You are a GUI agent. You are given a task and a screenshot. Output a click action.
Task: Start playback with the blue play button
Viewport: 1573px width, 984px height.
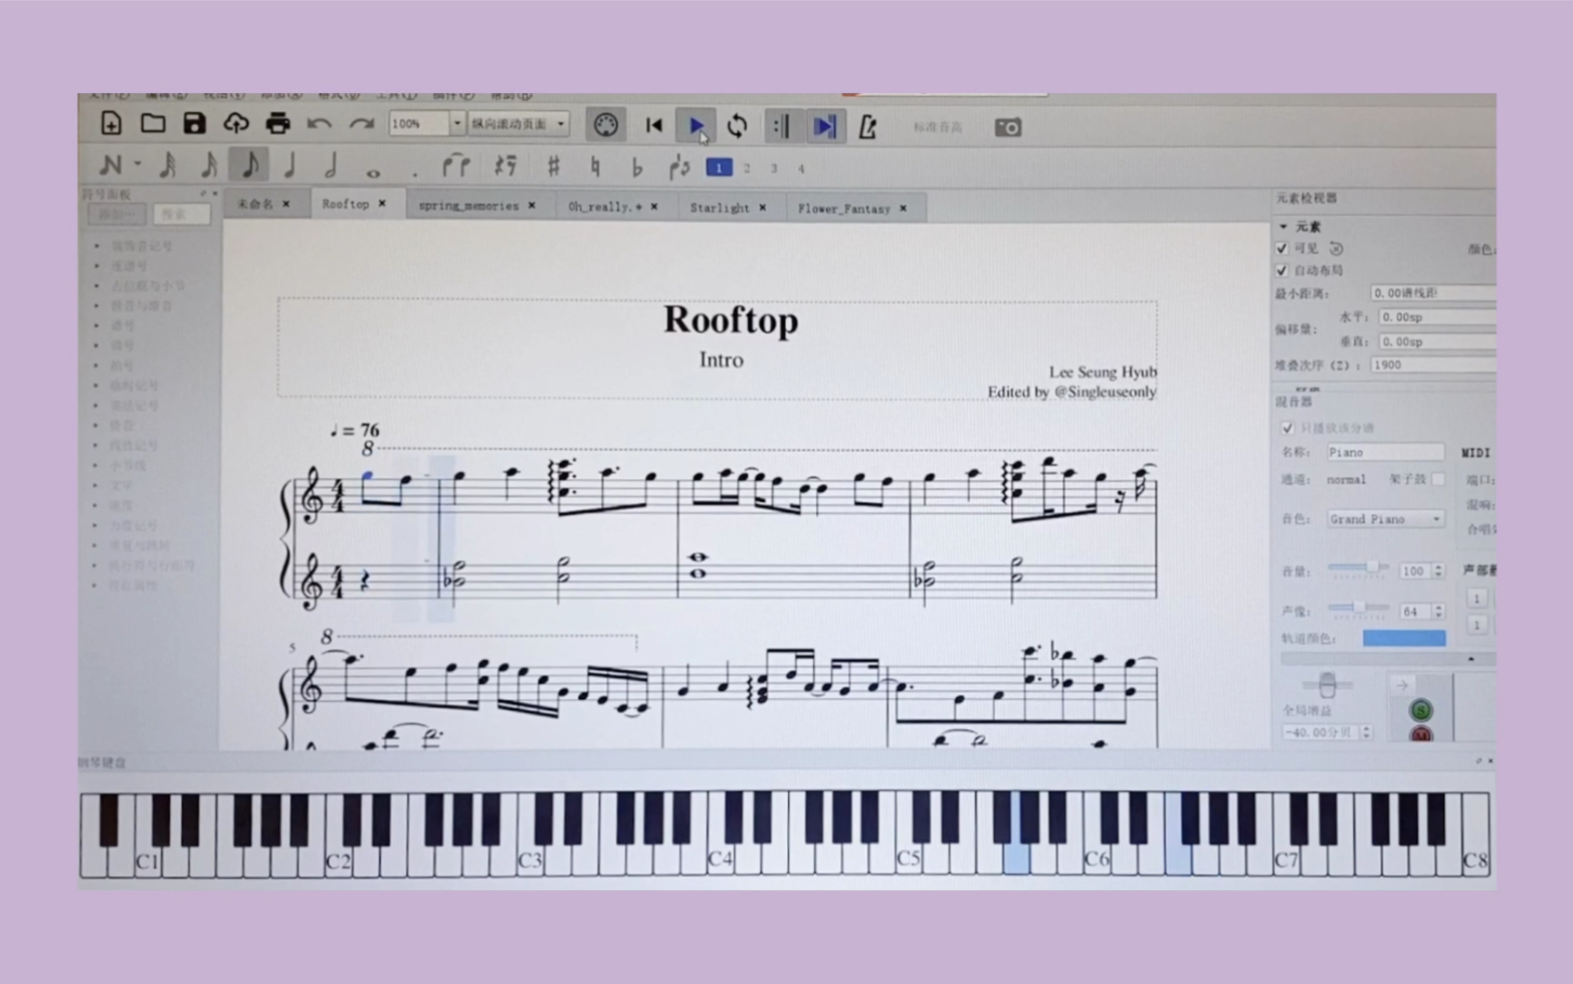pyautogui.click(x=696, y=126)
